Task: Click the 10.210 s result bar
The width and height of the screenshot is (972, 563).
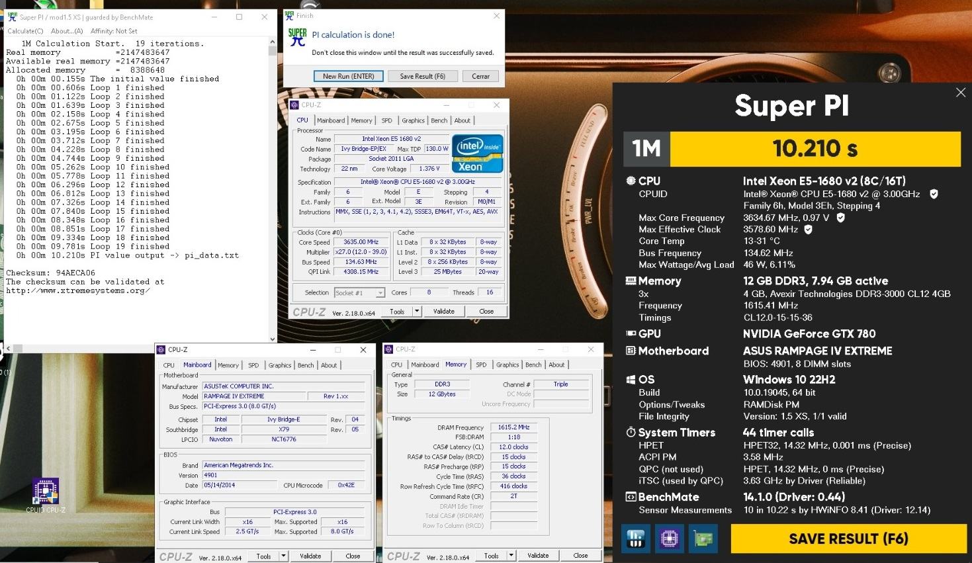Action: tap(815, 149)
